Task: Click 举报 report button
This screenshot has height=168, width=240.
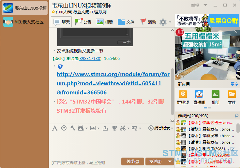Action: click(x=195, y=5)
